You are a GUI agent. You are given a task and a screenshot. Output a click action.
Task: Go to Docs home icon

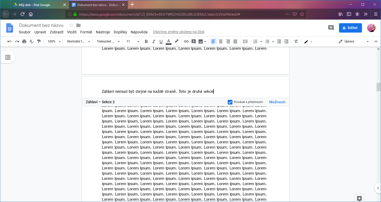point(10,28)
